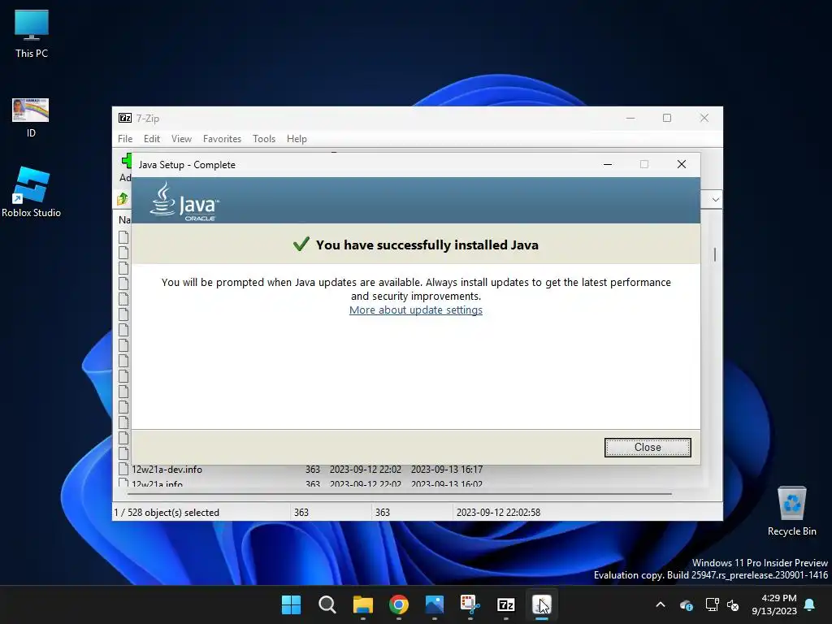
Task: Open Google Chrome from taskbar
Action: pos(398,604)
